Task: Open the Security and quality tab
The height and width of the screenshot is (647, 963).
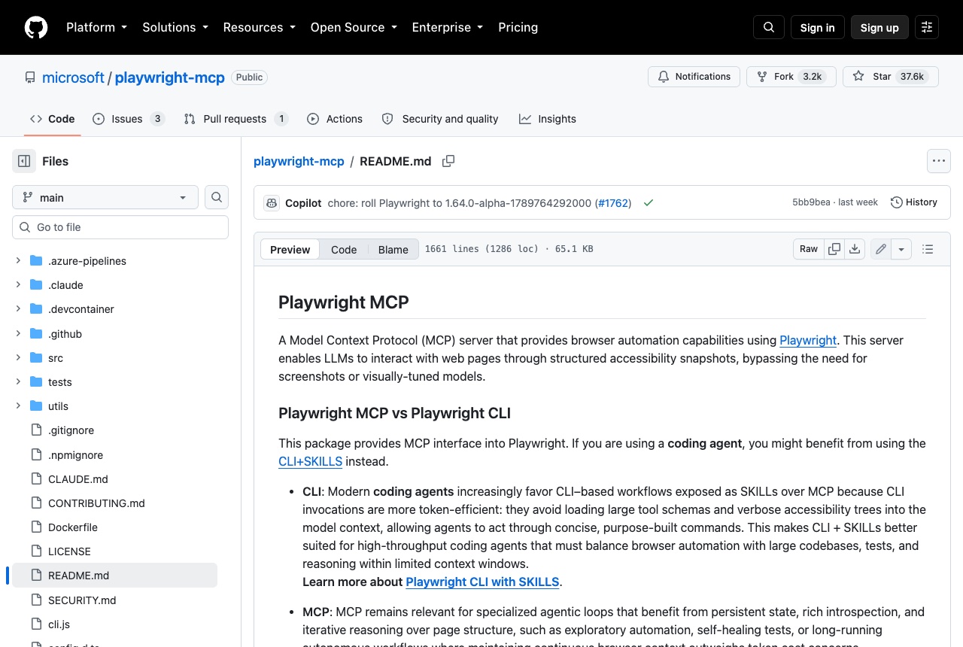Action: coord(440,119)
